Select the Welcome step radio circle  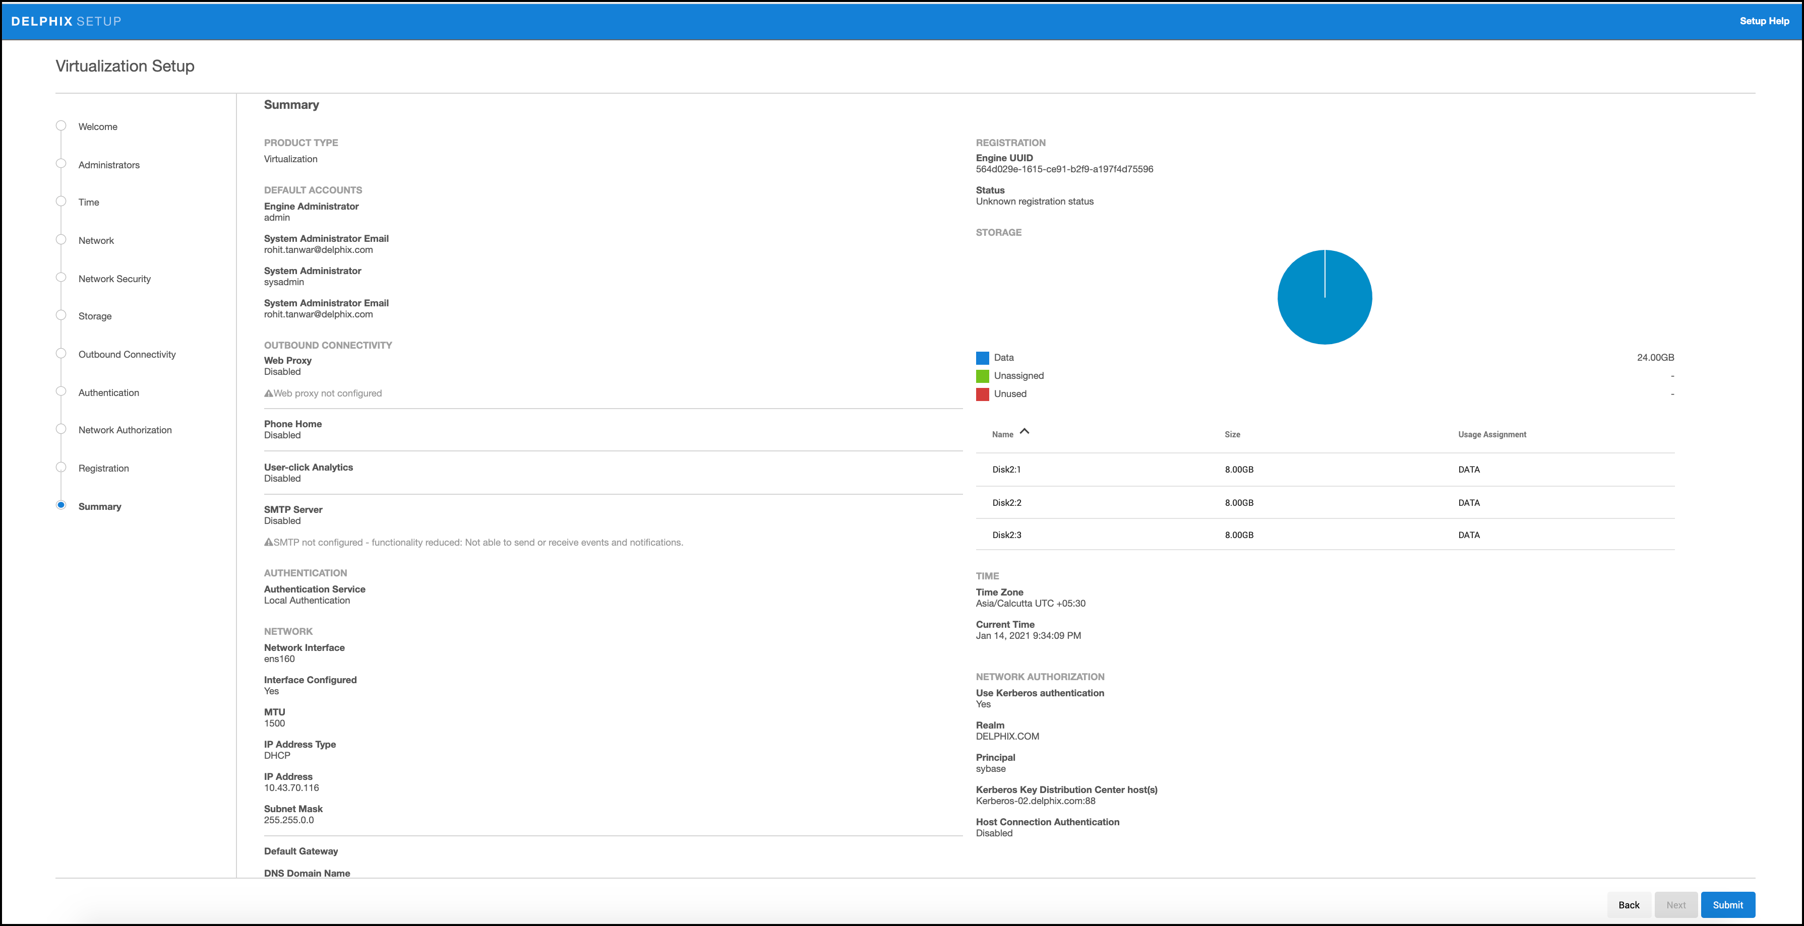[61, 126]
